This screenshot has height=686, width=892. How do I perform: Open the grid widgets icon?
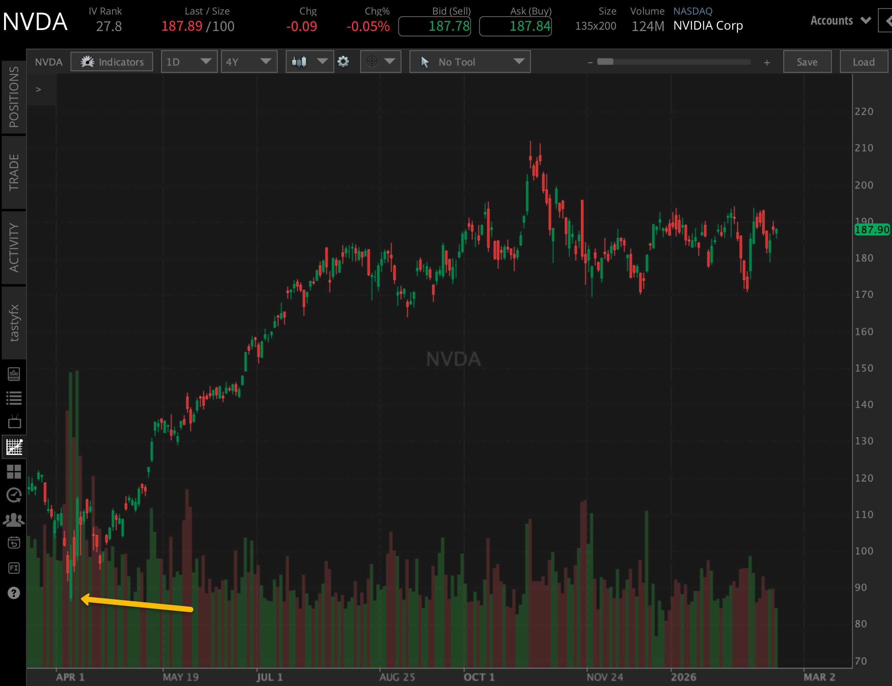coord(14,471)
